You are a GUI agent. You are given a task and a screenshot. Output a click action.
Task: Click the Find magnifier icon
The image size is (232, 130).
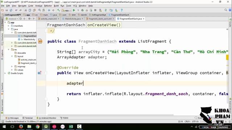tap(40, 10)
